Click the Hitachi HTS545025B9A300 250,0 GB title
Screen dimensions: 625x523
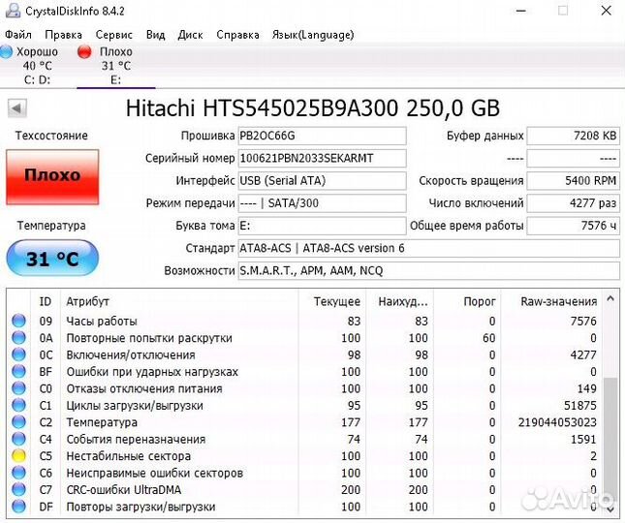pyautogui.click(x=313, y=108)
